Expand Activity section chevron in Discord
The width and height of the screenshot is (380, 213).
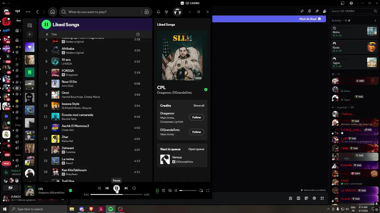[x=375, y=20]
